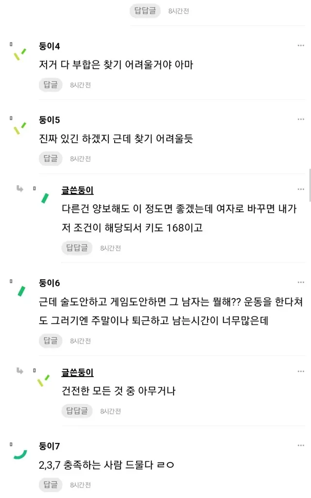Open options on the 건전한 모든 것 reply
Image resolution: width=311 pixels, height=498 pixels.
[301, 372]
